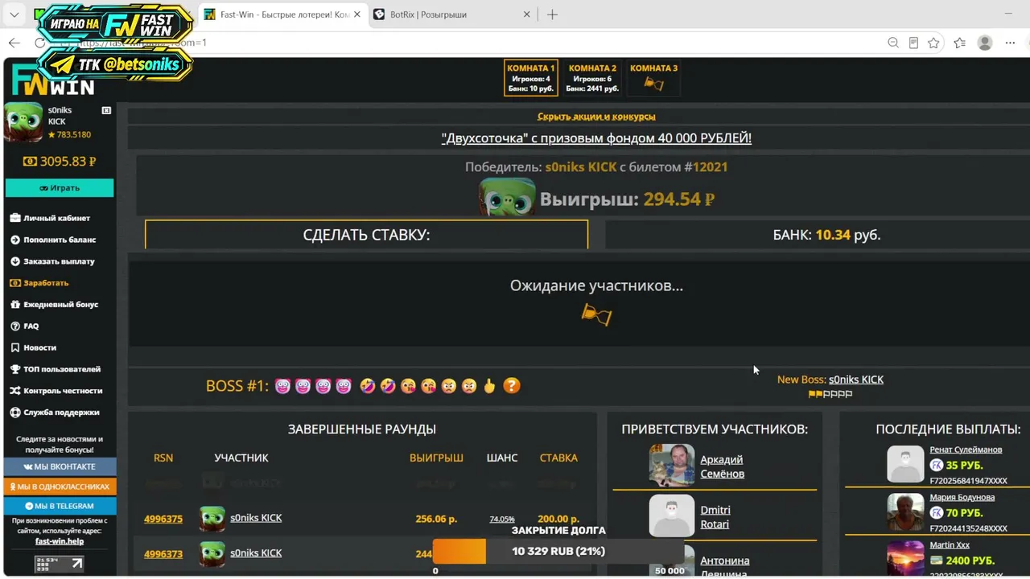Viewport: 1030px width, 579px height.
Task: Click the orange question mark emoji in BOSS row
Action: 511,386
